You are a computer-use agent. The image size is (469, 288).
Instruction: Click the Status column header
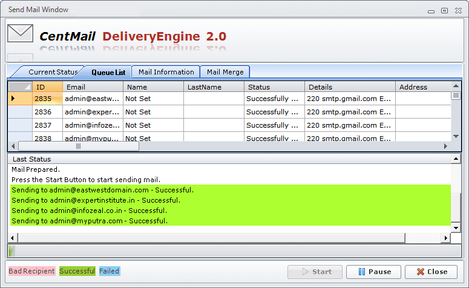(x=274, y=87)
